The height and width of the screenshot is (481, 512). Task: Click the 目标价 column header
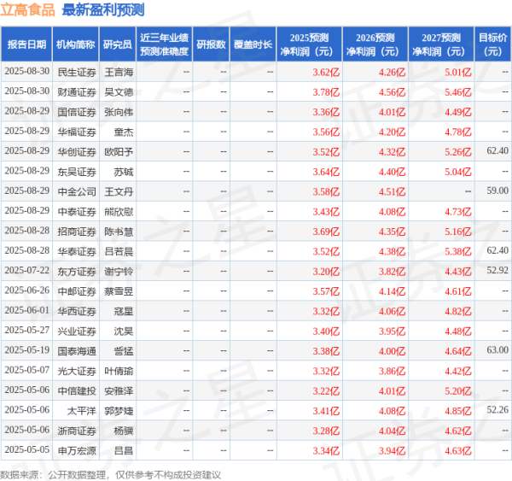pyautogui.click(x=492, y=44)
